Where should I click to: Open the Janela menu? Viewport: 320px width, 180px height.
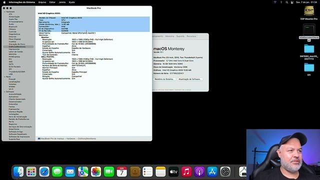click(x=62, y=2)
